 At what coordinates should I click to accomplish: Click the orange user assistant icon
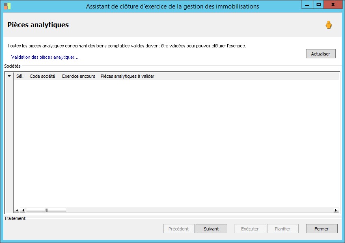coord(329,25)
